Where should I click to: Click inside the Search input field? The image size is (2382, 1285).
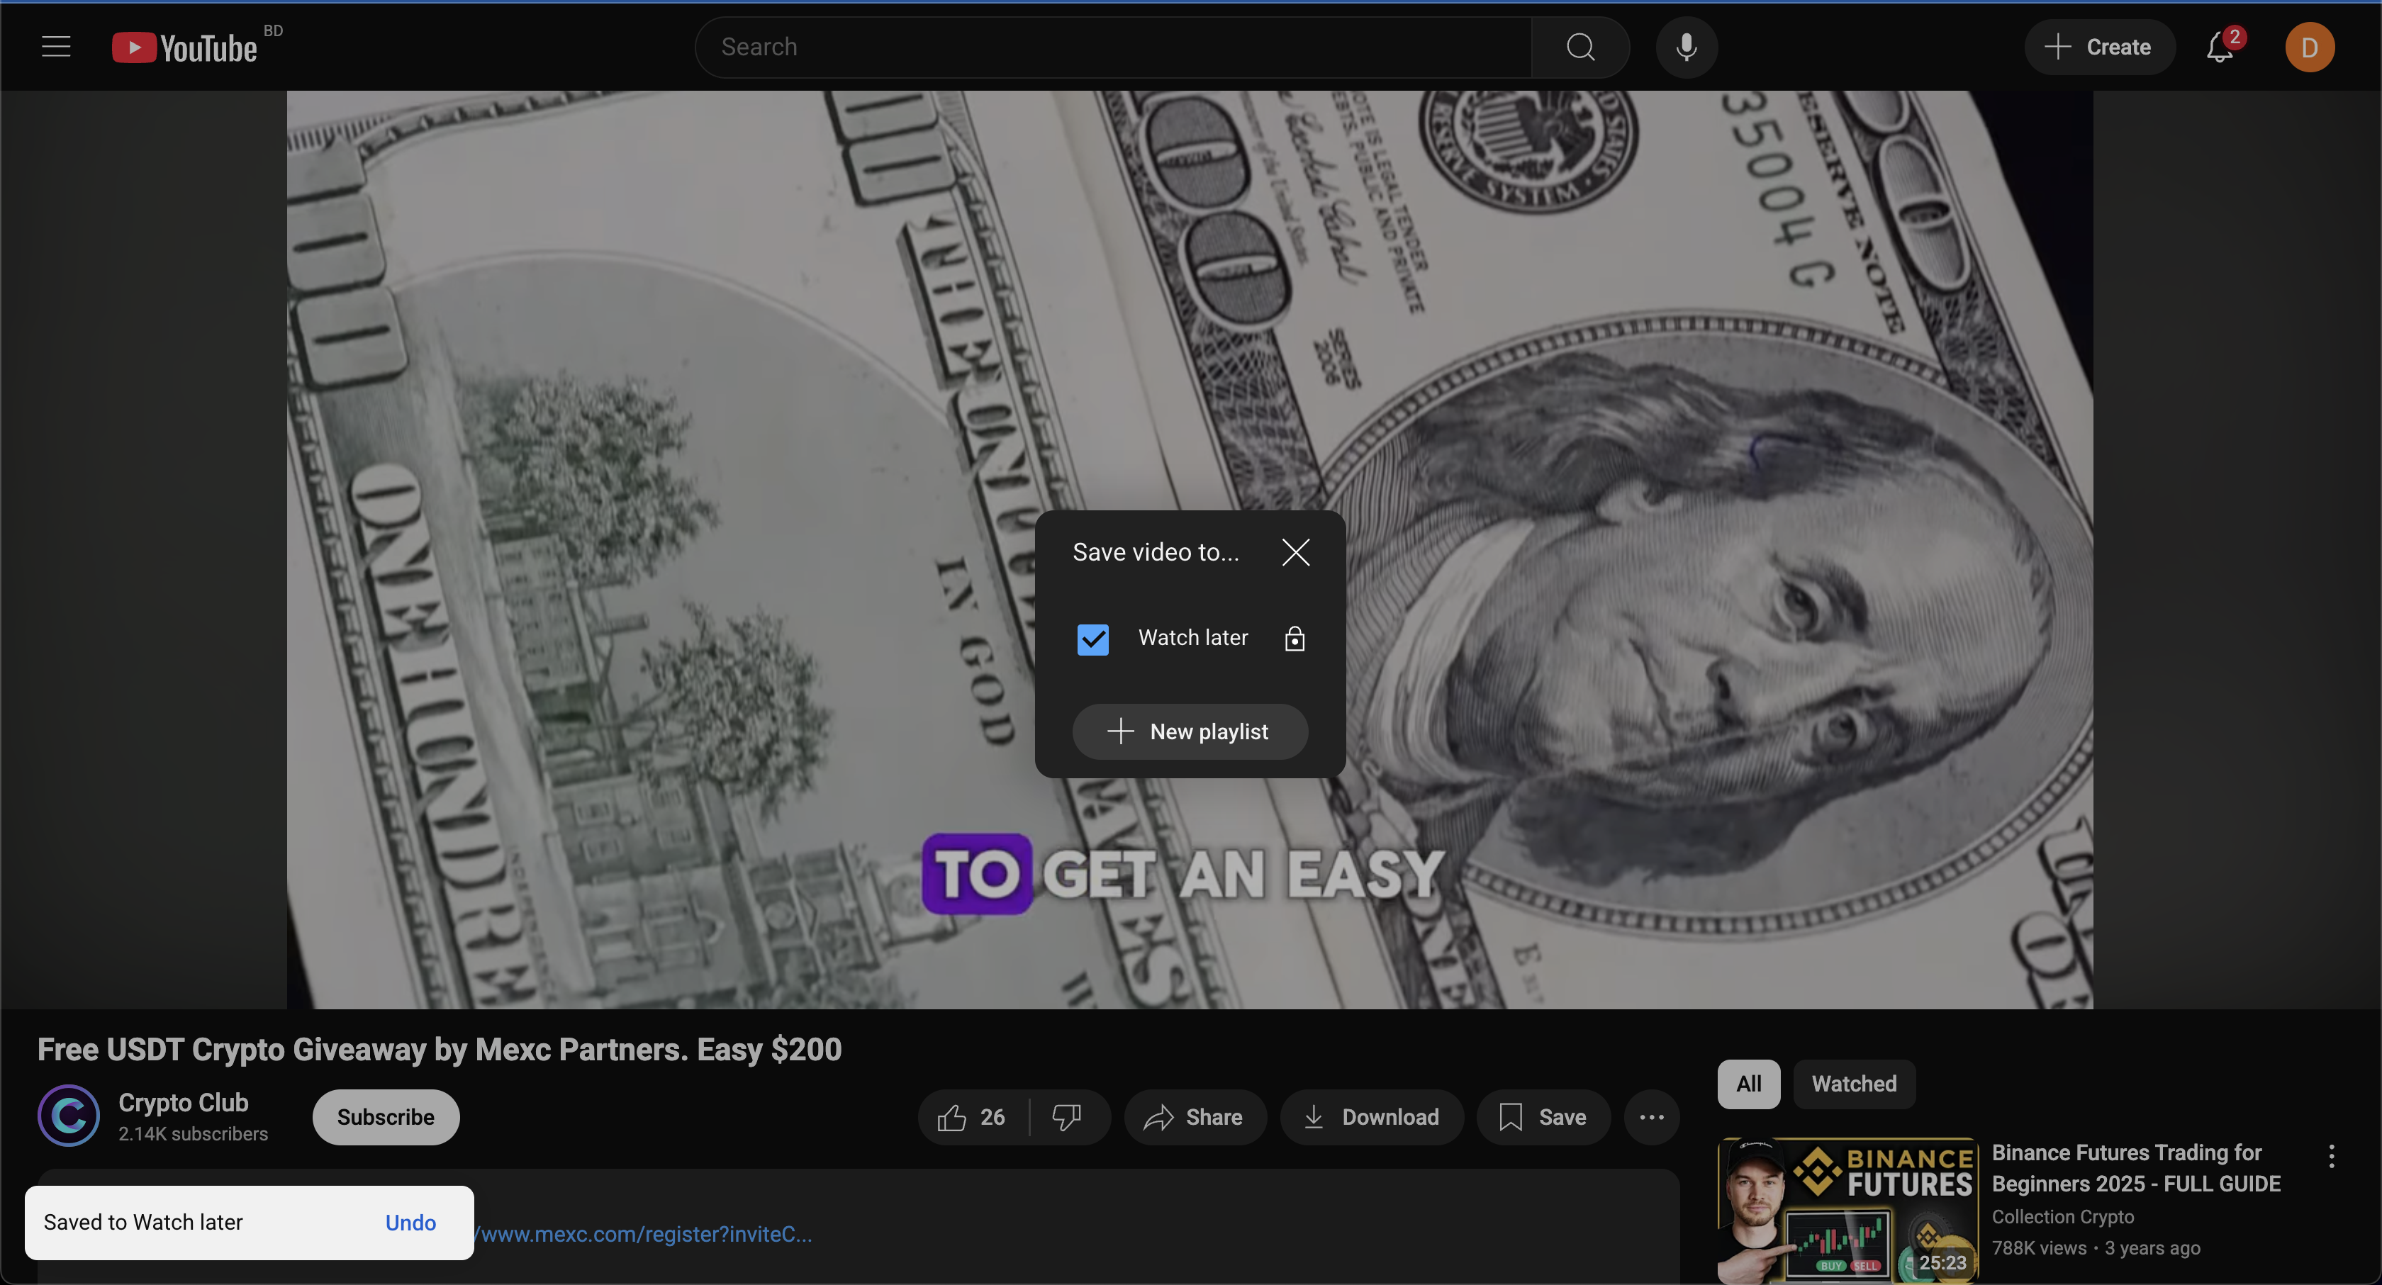click(1109, 47)
